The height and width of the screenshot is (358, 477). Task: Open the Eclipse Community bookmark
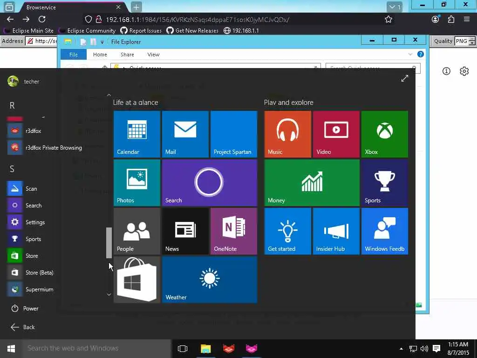point(87,31)
